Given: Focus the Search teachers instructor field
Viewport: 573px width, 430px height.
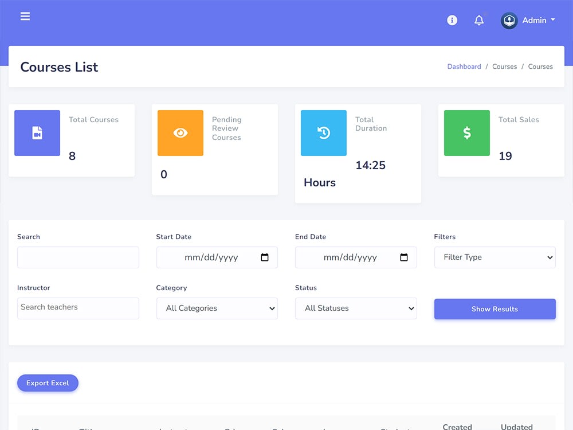Looking at the screenshot, I should tap(78, 308).
